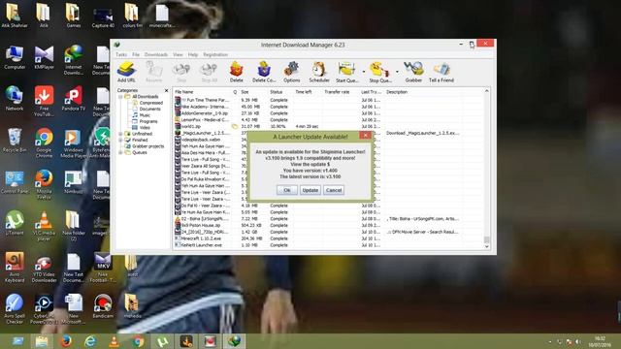
Task: Open VLC media player desktop icon
Action: click(44, 226)
